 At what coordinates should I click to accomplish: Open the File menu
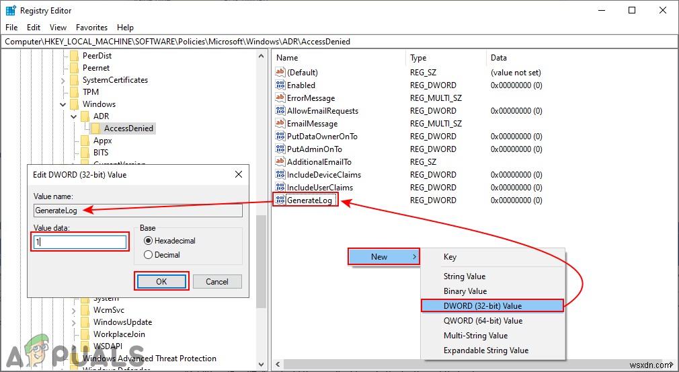11,28
